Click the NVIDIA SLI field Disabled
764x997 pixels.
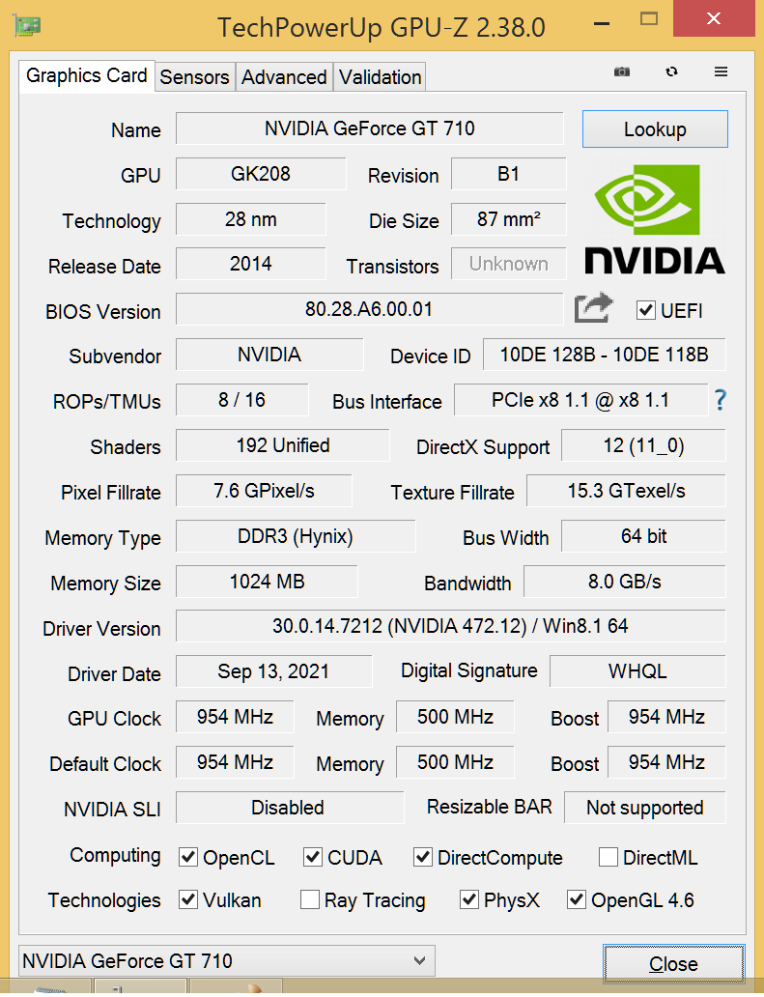[290, 808]
